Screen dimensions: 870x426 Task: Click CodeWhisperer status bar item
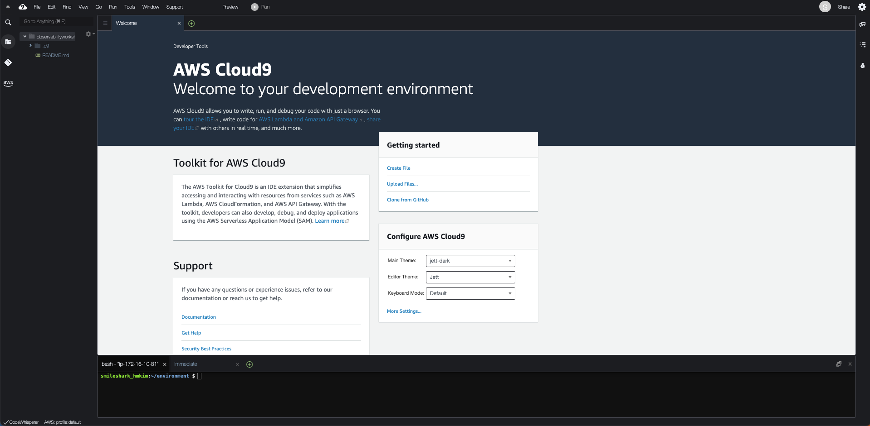click(21, 422)
